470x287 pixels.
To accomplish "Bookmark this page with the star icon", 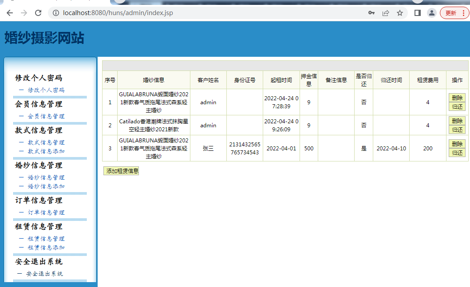I will tap(400, 13).
